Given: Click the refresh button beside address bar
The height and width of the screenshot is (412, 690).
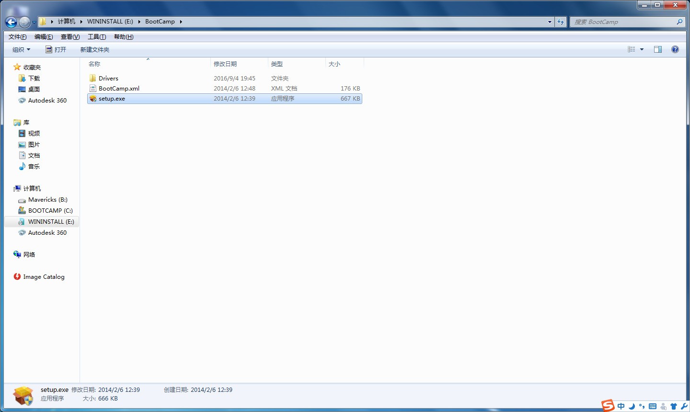Looking at the screenshot, I should (561, 22).
